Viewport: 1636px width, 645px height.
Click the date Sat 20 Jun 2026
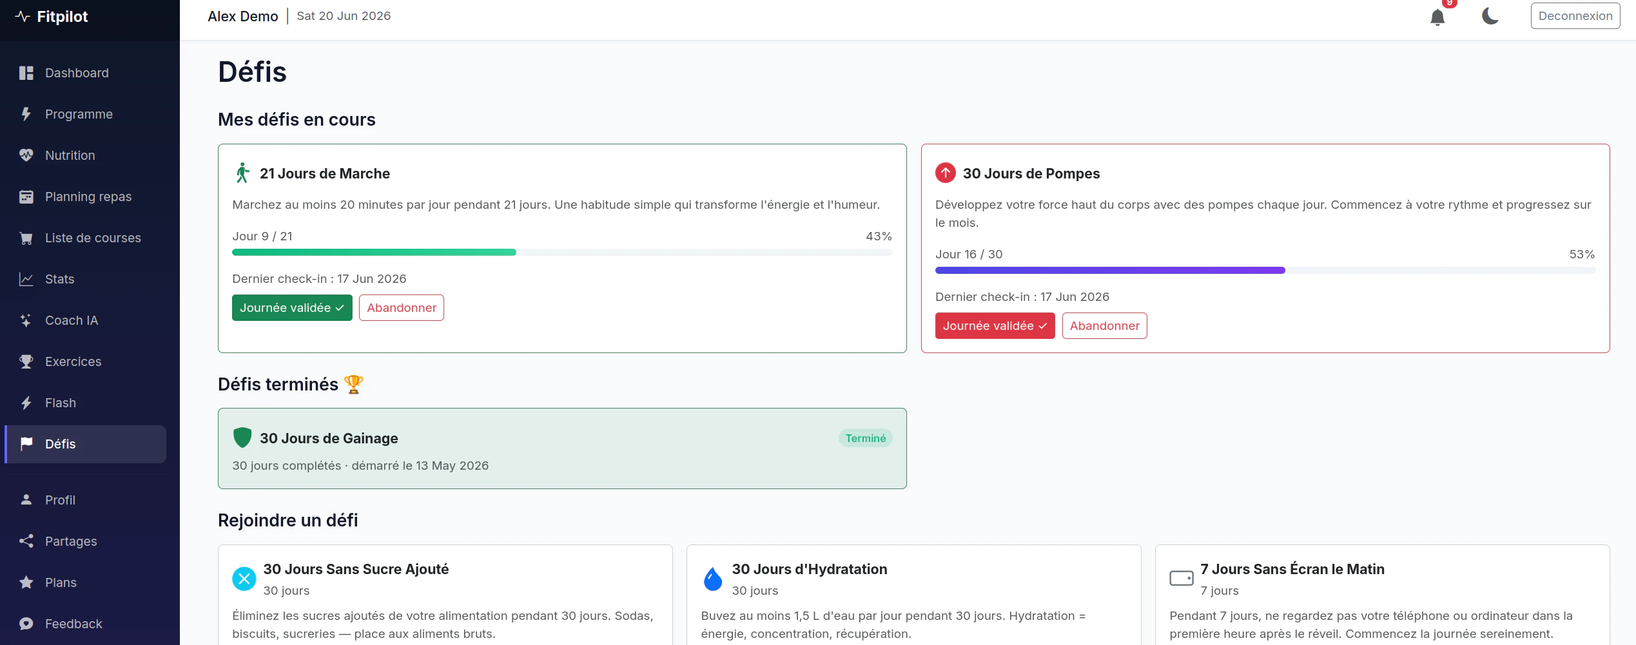344,16
